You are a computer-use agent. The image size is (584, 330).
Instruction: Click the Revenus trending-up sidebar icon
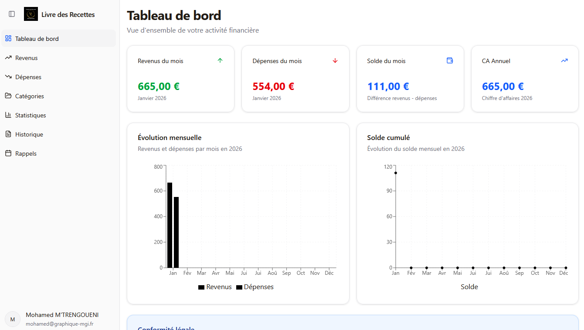pyautogui.click(x=8, y=57)
